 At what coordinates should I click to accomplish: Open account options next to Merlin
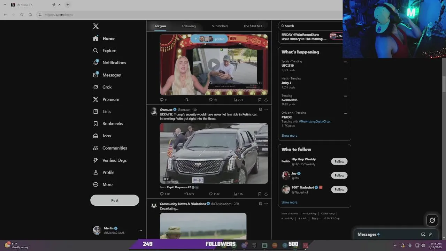tap(140, 230)
